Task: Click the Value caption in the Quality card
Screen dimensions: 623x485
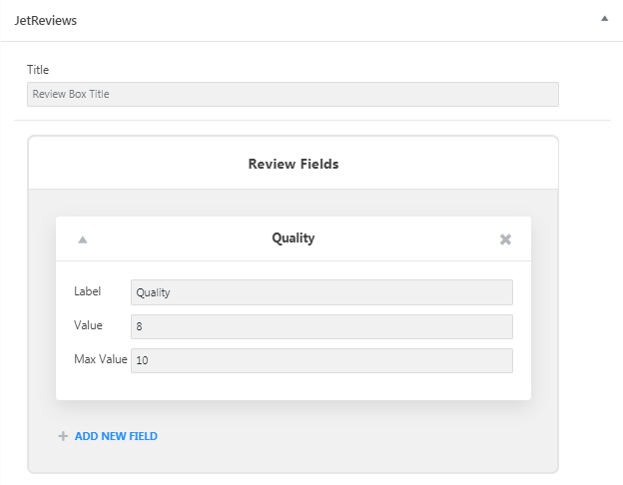Action: pos(88,325)
